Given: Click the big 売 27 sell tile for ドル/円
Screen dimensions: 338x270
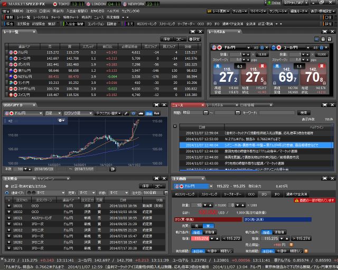Looking at the screenshot, I should pos(225,74).
